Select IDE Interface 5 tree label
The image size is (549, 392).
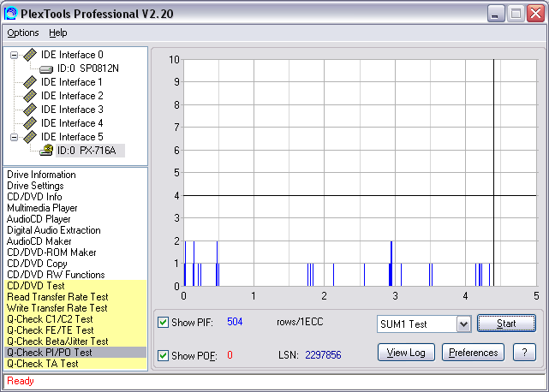(72, 136)
